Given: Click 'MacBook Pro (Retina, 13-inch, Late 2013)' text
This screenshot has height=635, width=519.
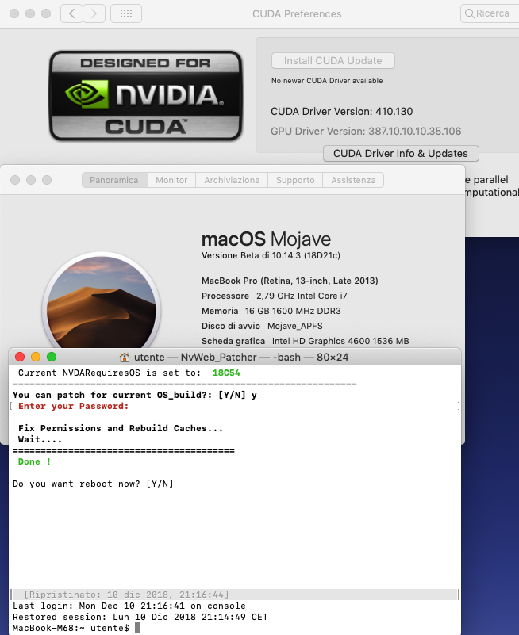Looking at the screenshot, I should (x=290, y=281).
